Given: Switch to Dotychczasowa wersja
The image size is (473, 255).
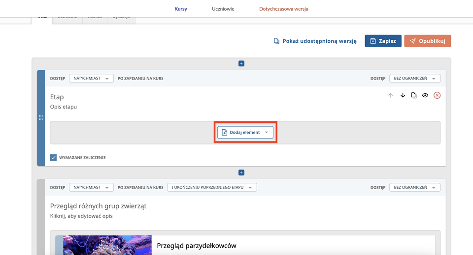Looking at the screenshot, I should point(284,9).
